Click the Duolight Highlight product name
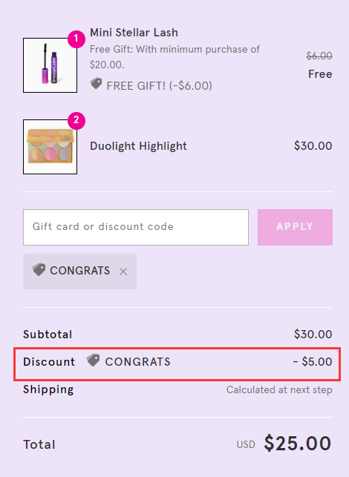349x477 pixels. (x=138, y=146)
